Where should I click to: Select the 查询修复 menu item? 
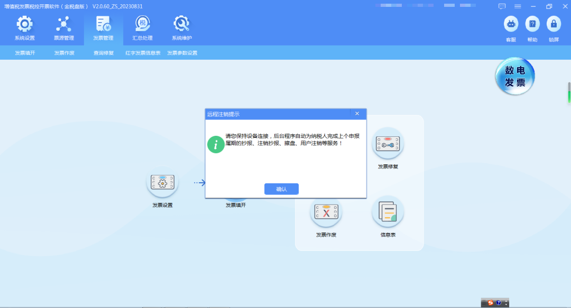coord(103,53)
